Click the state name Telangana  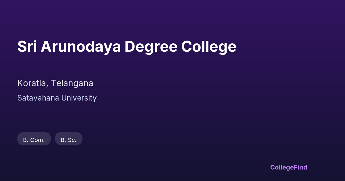72,83
